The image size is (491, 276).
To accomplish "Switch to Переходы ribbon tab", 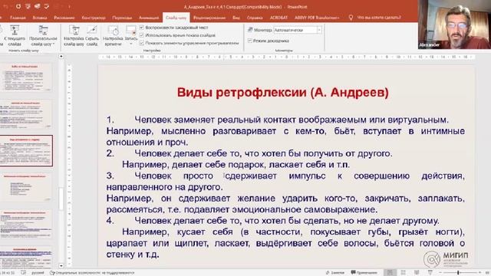I will tap(122, 18).
